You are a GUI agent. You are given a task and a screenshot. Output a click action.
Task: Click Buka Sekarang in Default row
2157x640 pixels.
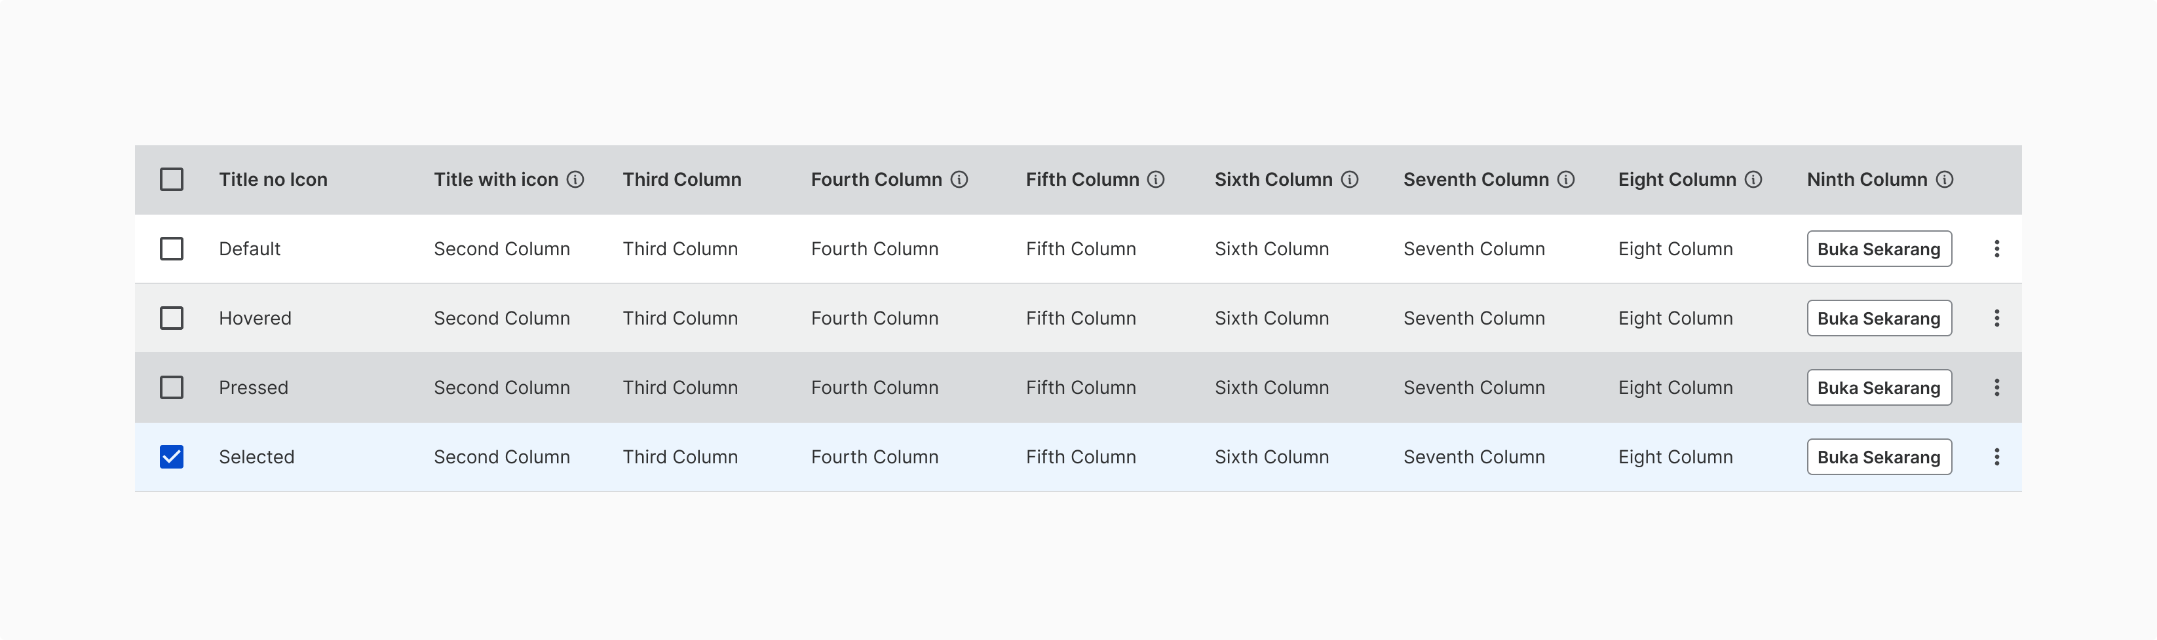click(1879, 249)
